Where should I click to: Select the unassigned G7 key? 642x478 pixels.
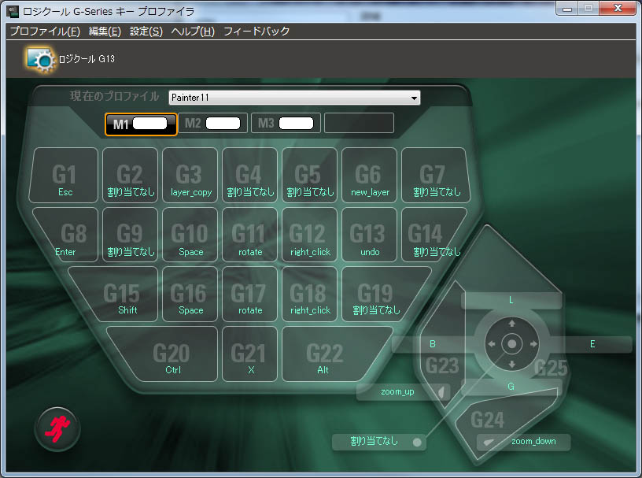click(436, 176)
